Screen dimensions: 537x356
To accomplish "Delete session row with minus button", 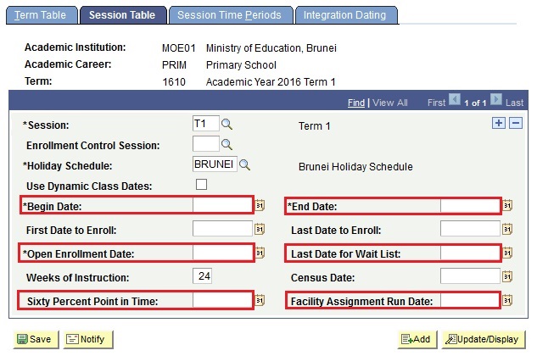I will click(x=516, y=123).
